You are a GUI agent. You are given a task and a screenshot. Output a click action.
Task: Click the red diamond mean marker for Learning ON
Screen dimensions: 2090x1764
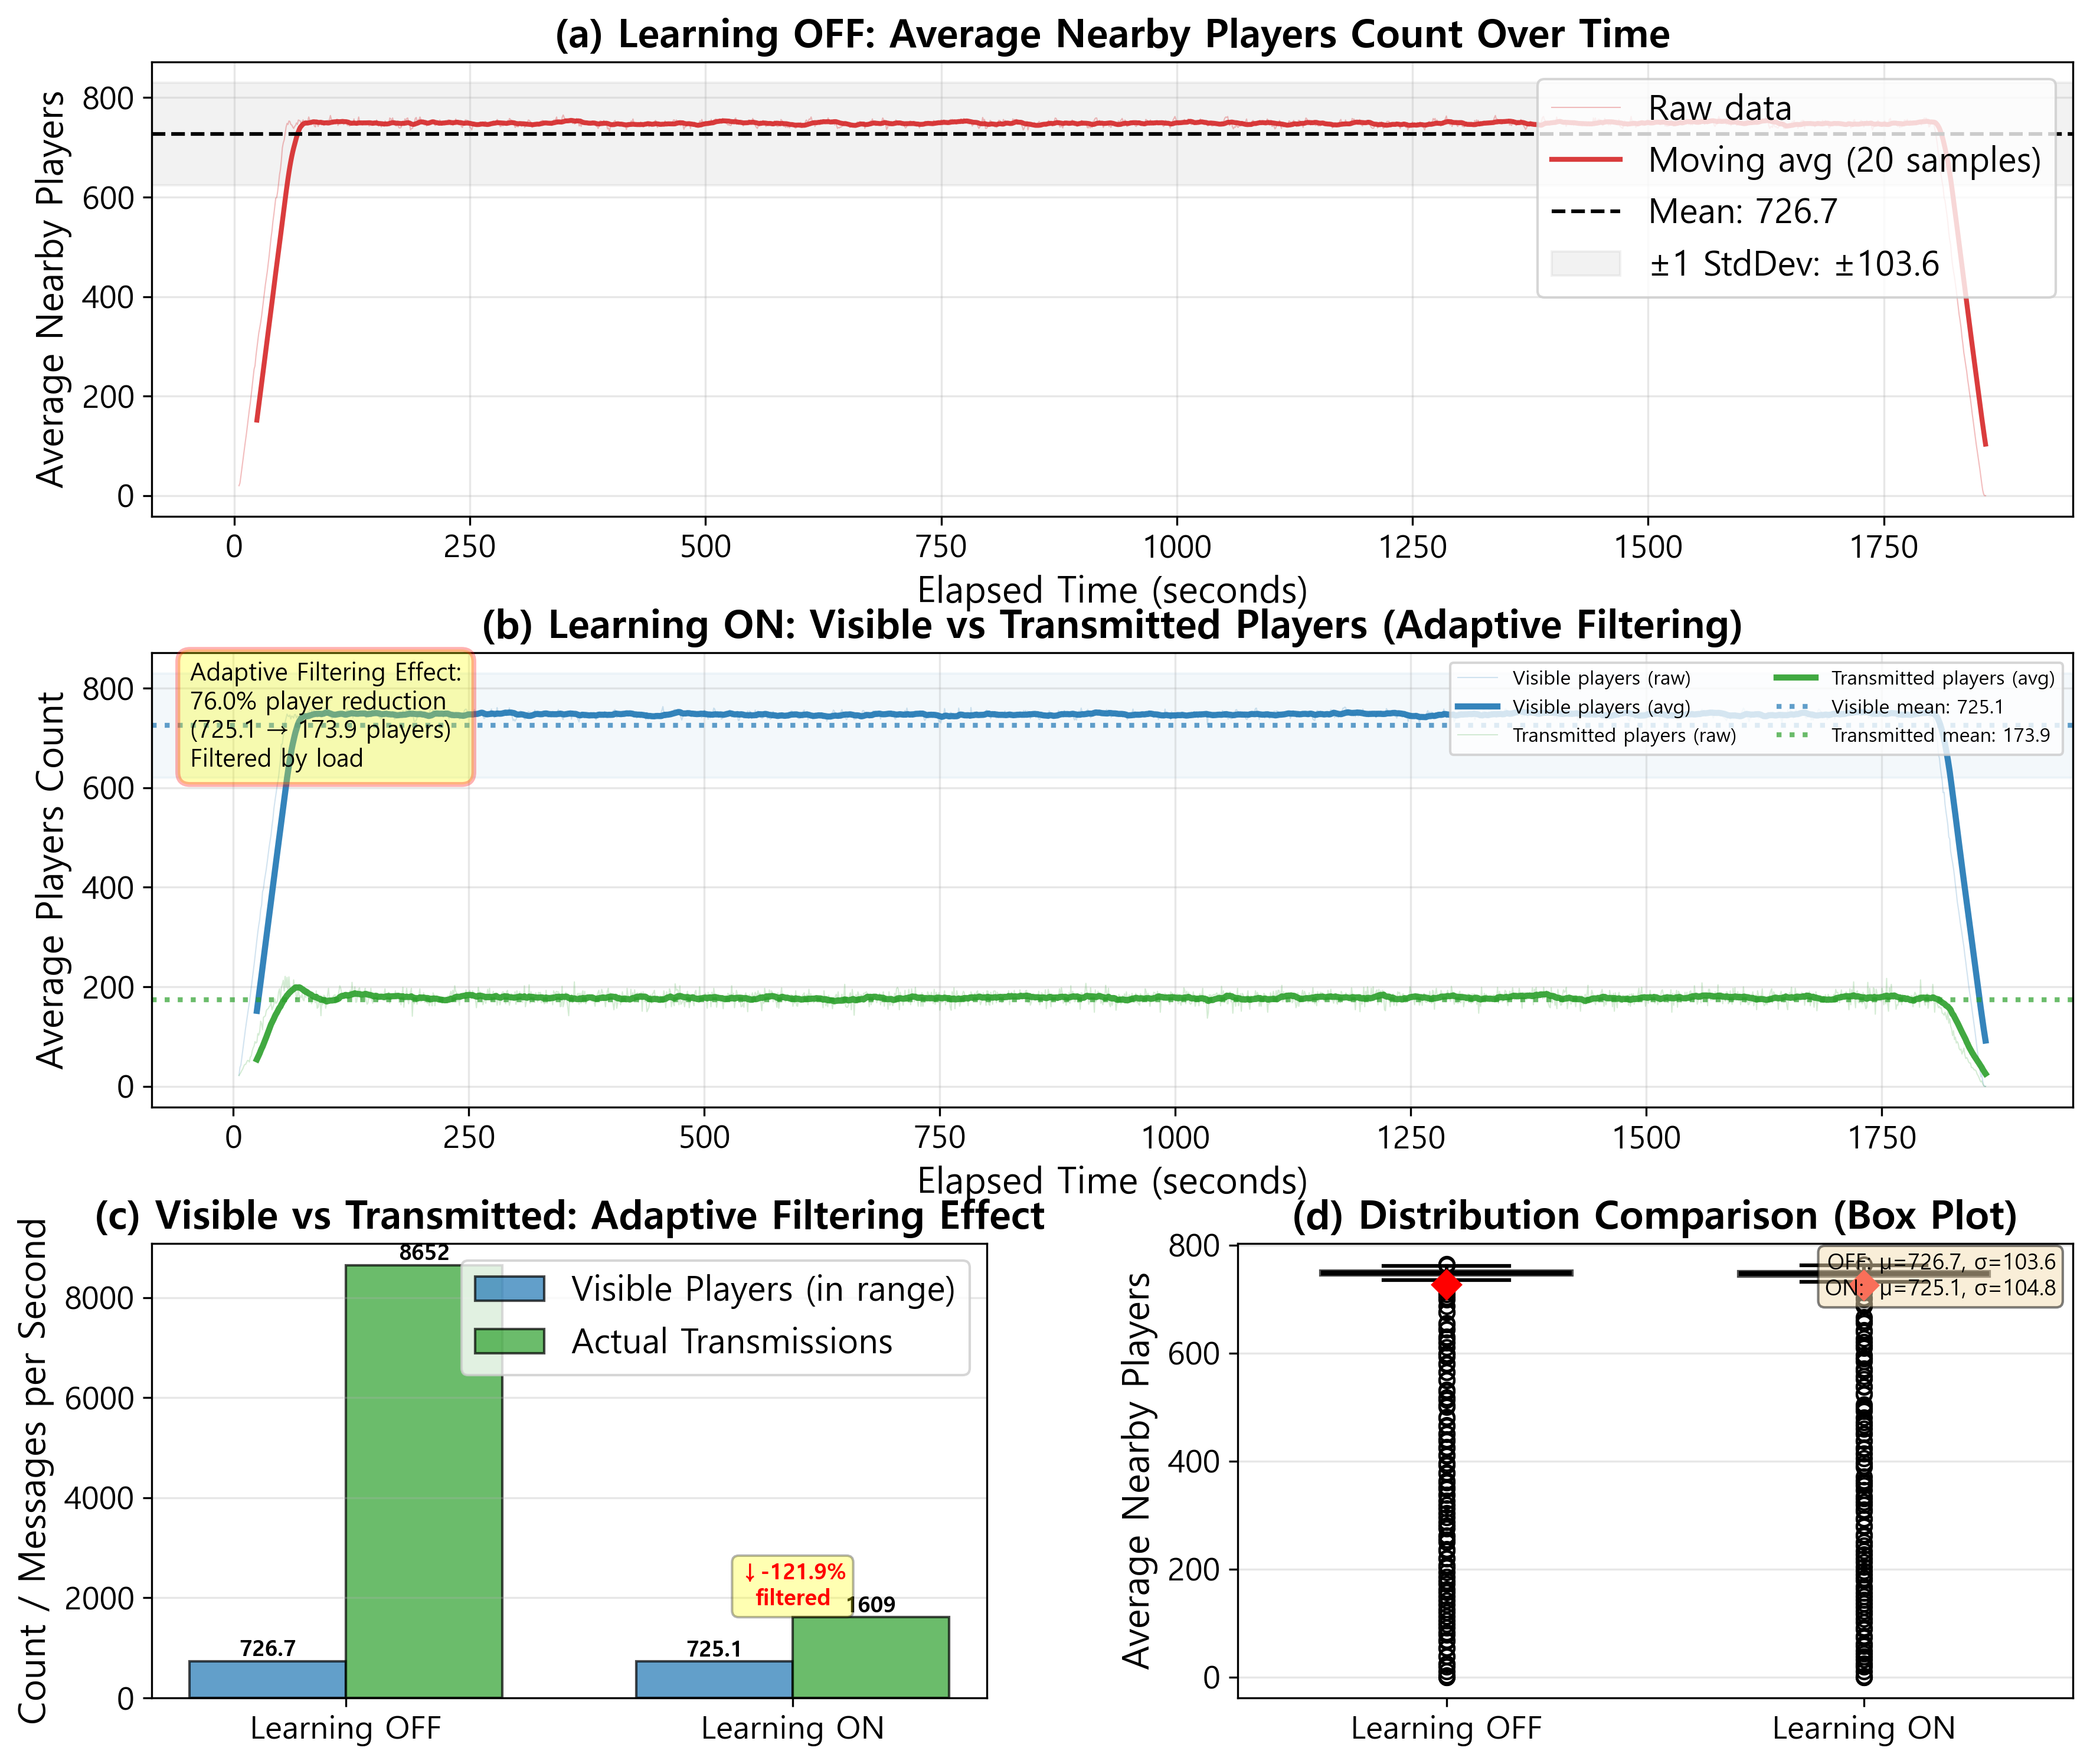(x=1864, y=1285)
